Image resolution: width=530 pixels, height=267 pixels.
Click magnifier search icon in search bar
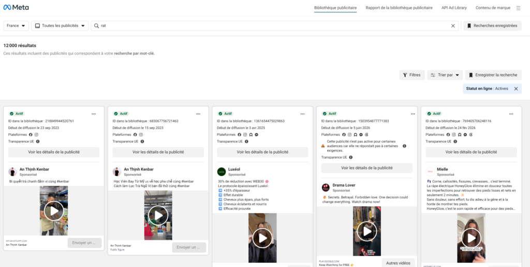click(96, 26)
